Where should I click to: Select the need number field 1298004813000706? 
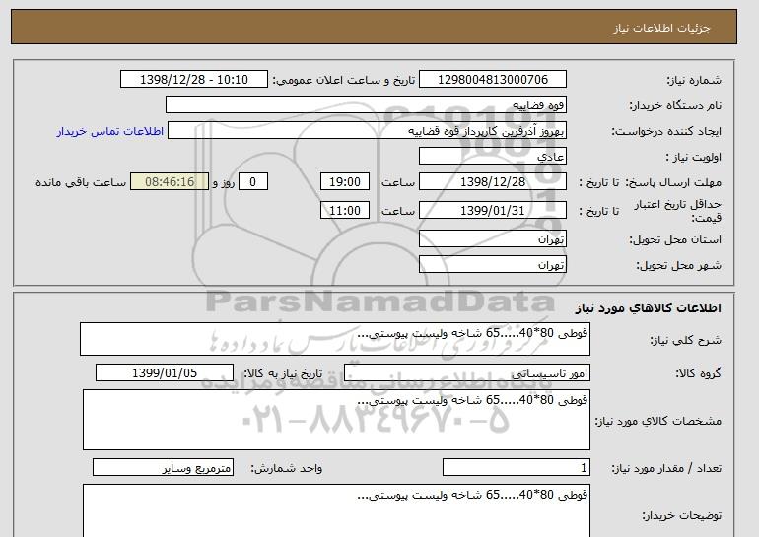492,80
